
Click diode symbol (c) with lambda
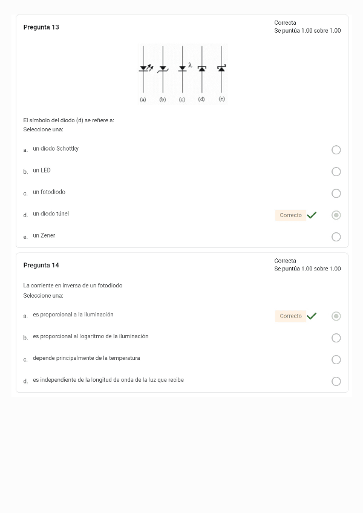[x=182, y=68]
